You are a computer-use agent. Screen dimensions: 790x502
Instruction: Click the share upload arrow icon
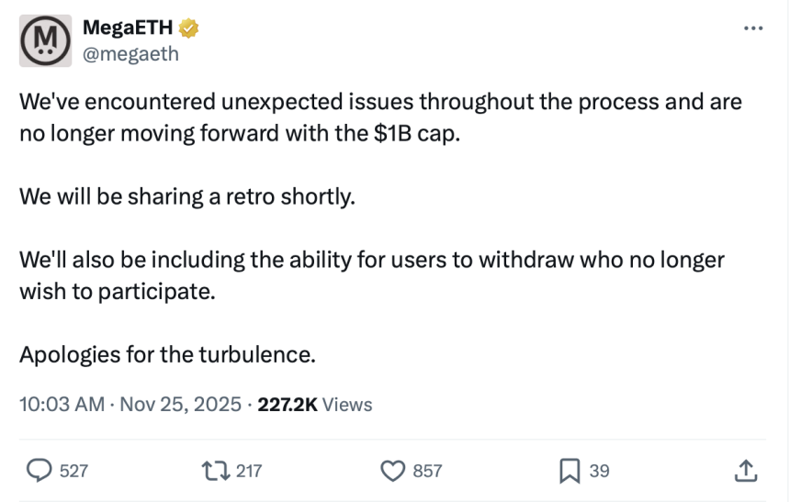(x=746, y=471)
